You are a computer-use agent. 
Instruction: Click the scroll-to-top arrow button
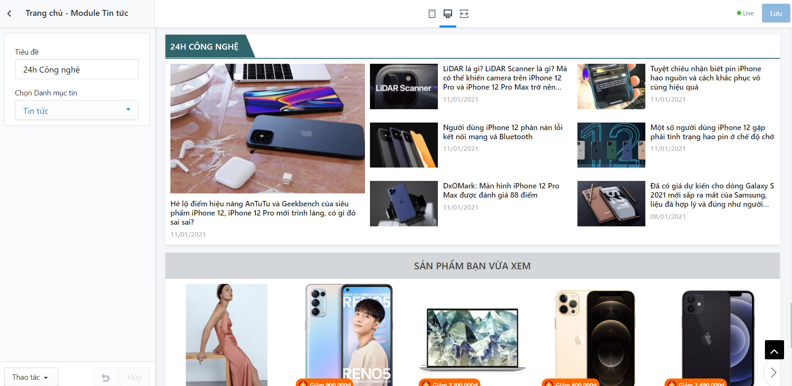[x=775, y=350]
